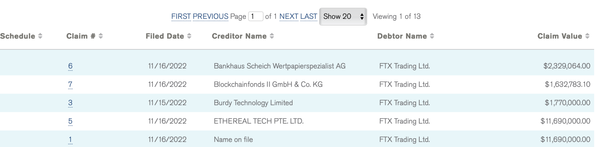This screenshot has height=147, width=596.
Task: Open claim number 5 link
Action: pos(70,121)
